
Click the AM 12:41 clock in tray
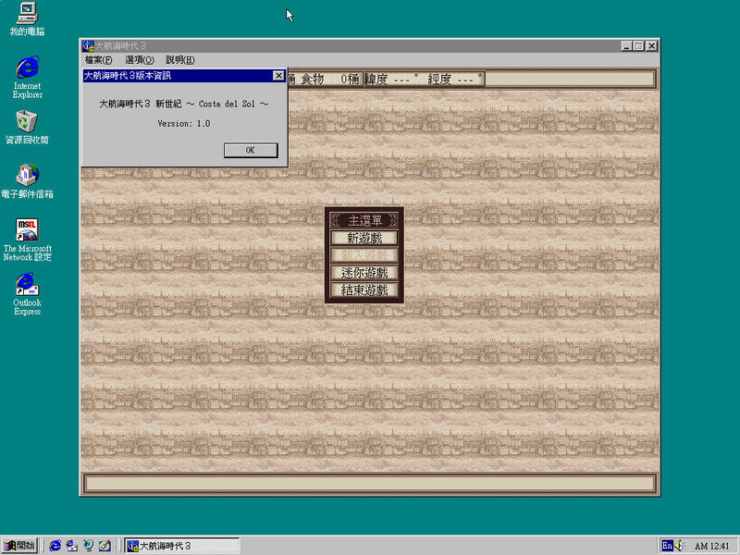pos(712,546)
